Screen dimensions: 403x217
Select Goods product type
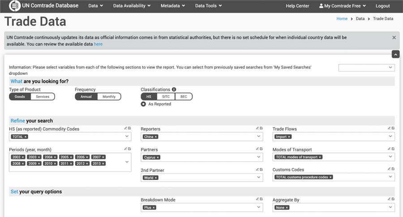[20, 96]
